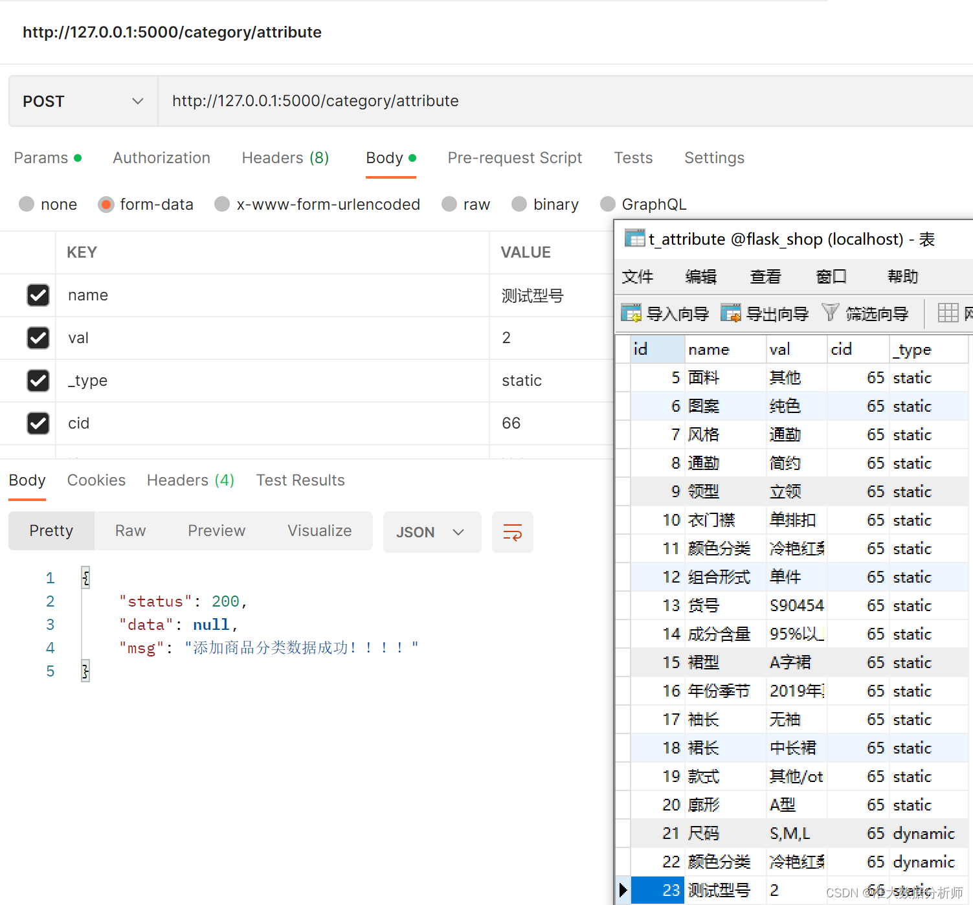Uncheck the cid parameter checkbox
973x905 pixels.
(38, 423)
